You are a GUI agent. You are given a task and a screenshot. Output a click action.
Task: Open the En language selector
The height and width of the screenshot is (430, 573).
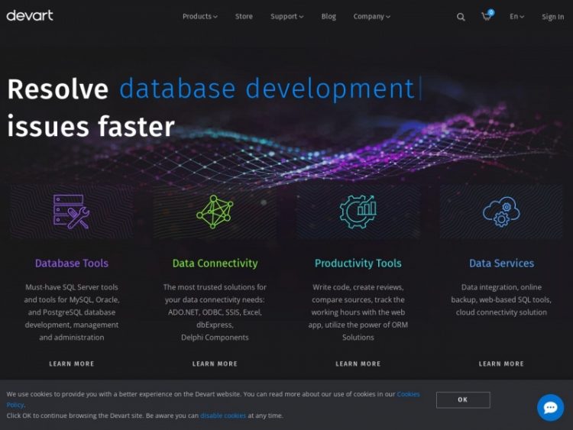[516, 16]
